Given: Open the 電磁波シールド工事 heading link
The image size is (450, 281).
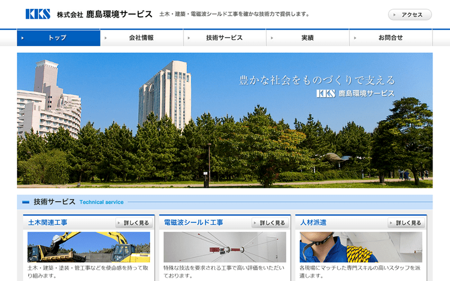Looking at the screenshot, I should click(193, 223).
